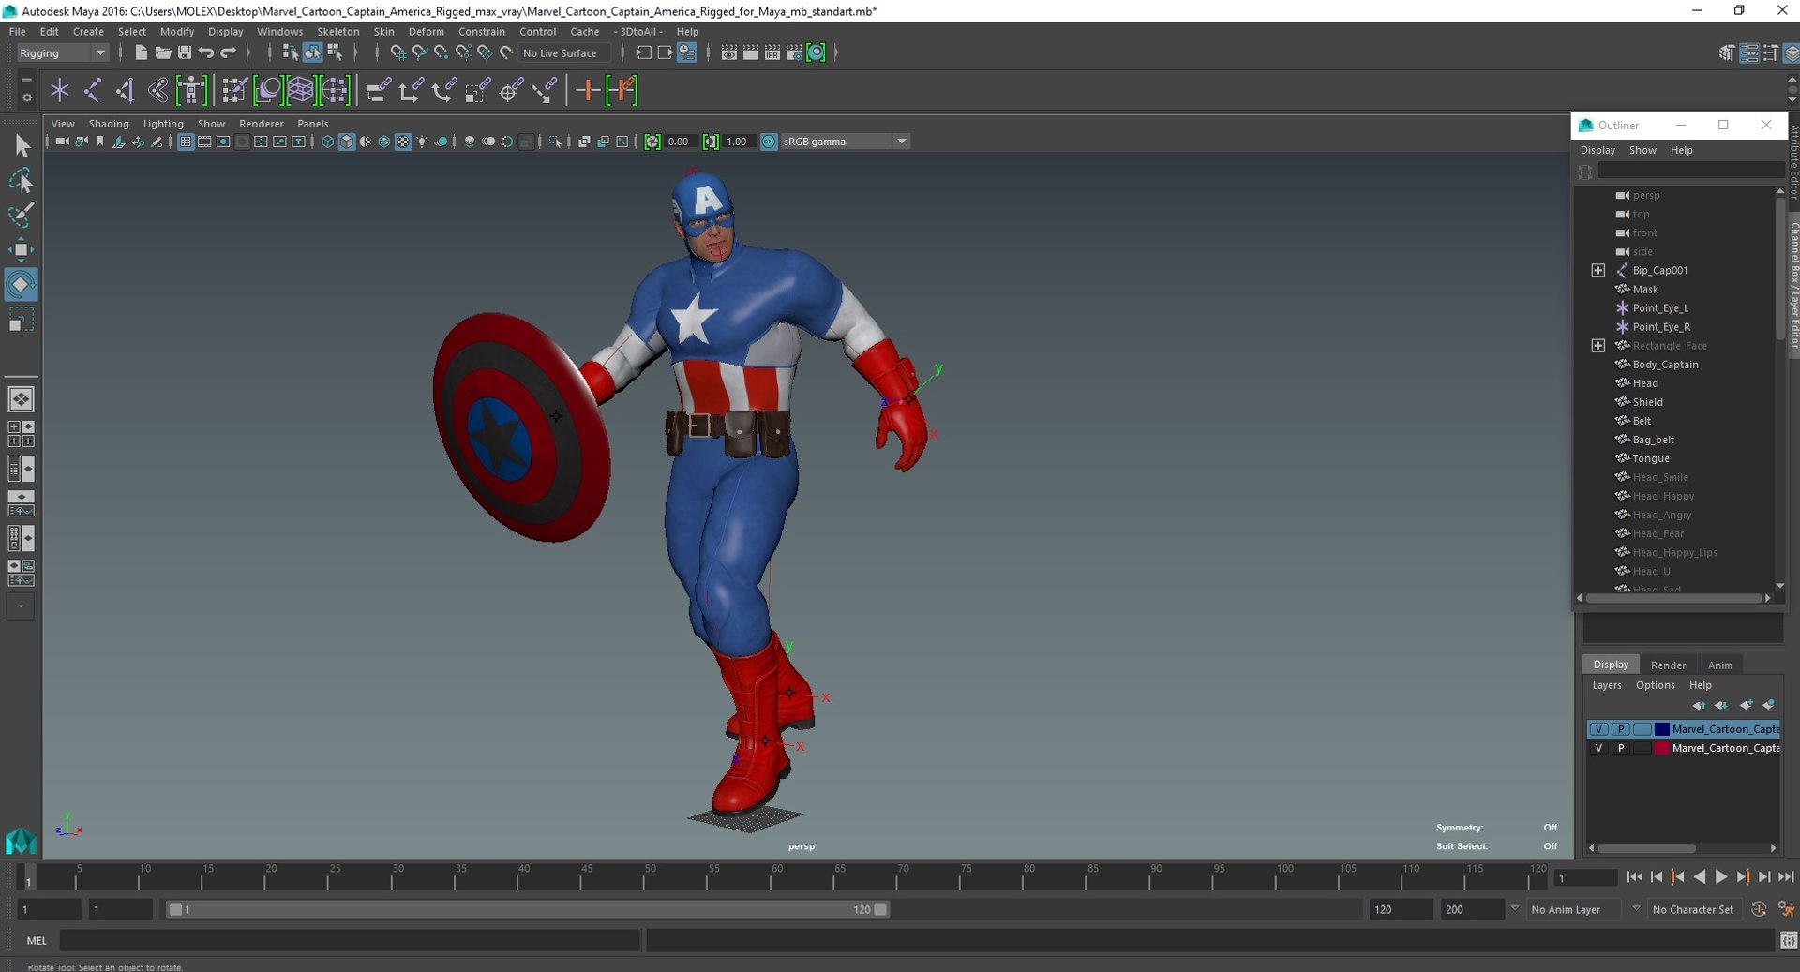This screenshot has height=972, width=1800.
Task: Click the Rotate tool icon
Action: 21,284
